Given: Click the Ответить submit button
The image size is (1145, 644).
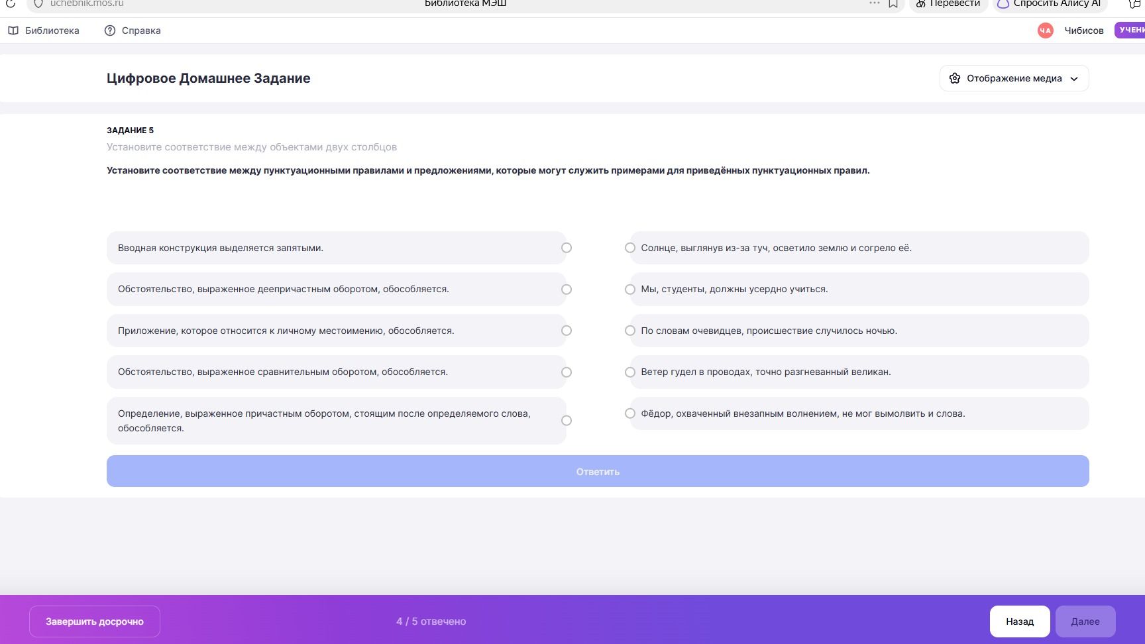Looking at the screenshot, I should (x=598, y=471).
